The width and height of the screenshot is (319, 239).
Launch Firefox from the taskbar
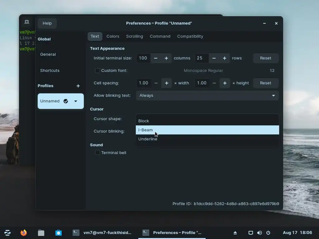(24, 233)
